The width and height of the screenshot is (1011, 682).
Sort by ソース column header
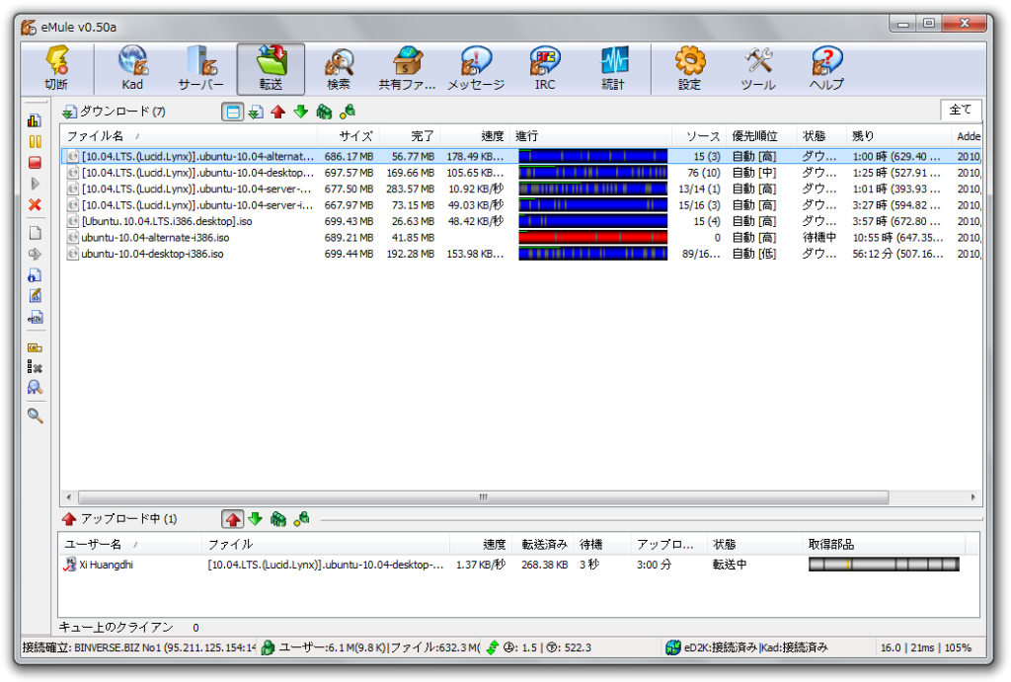[699, 136]
